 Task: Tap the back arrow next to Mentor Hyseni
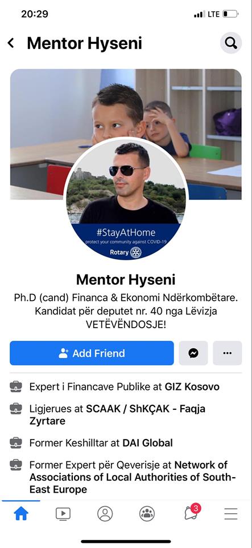click(x=11, y=43)
